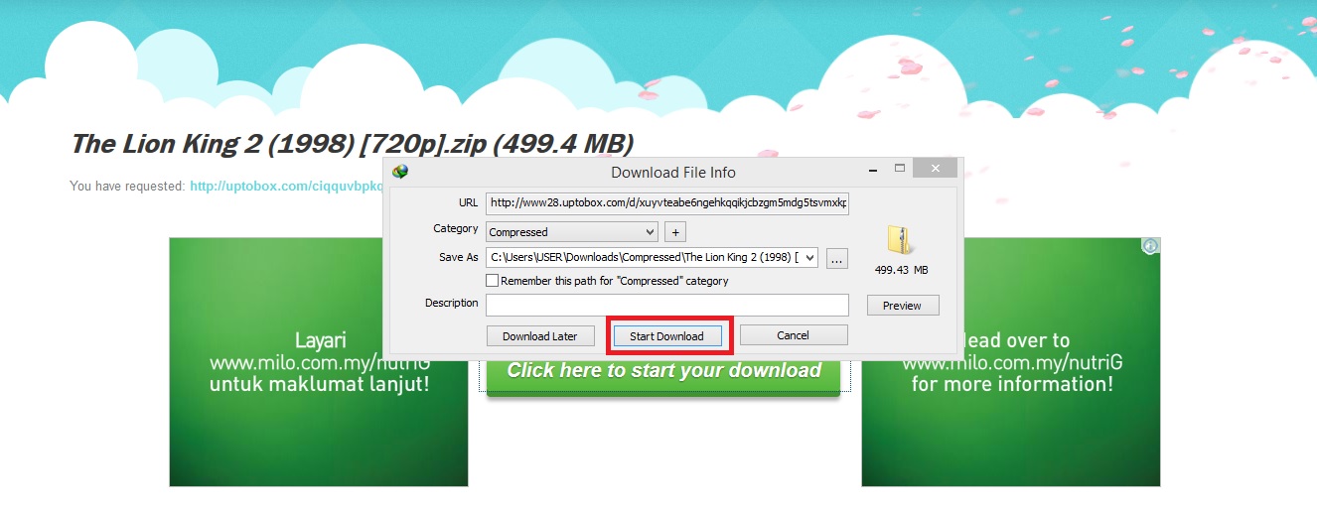Click the zip file folder icon
This screenshot has width=1317, height=512.
pyautogui.click(x=900, y=241)
